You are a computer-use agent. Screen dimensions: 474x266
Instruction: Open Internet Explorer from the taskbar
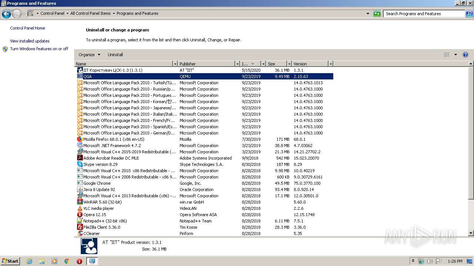[30, 261]
